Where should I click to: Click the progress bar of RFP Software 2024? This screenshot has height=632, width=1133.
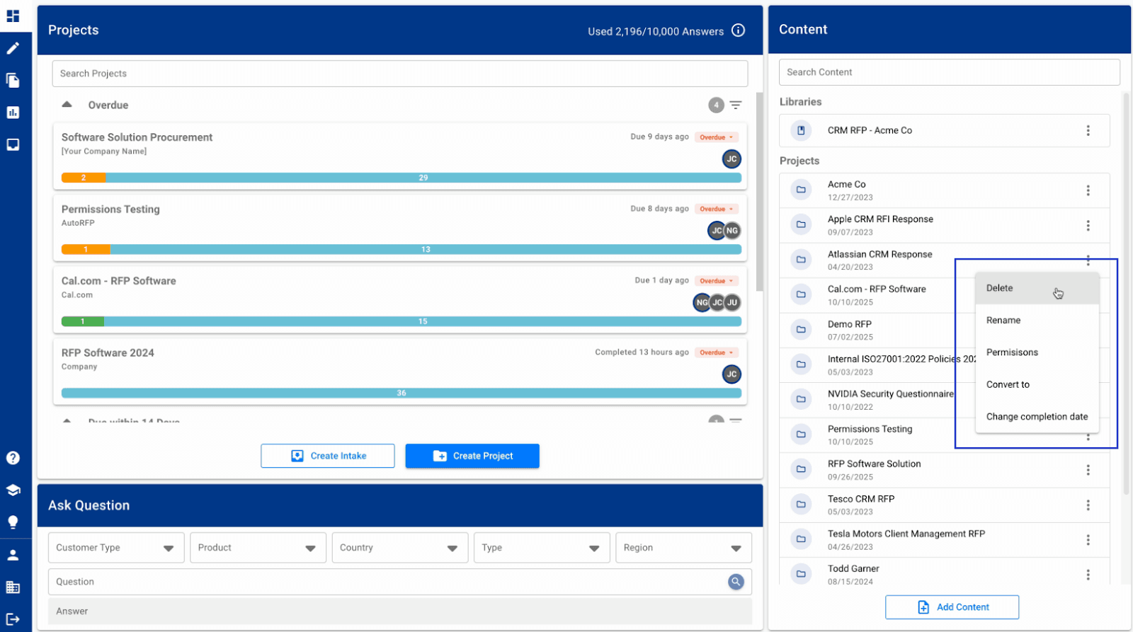[x=402, y=393]
